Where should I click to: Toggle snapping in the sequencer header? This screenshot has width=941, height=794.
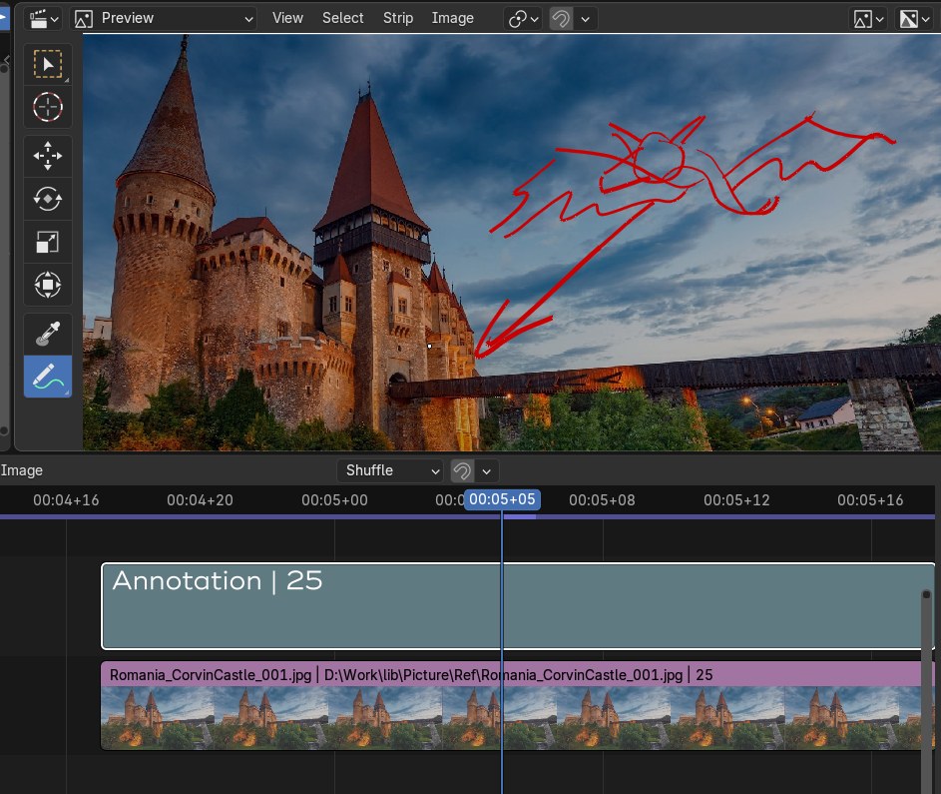tap(463, 470)
